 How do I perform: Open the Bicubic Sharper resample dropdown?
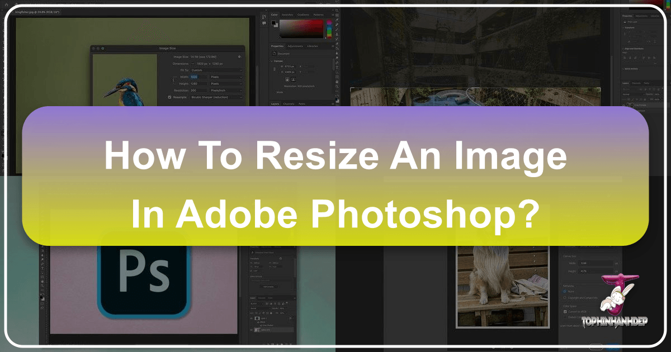216,97
